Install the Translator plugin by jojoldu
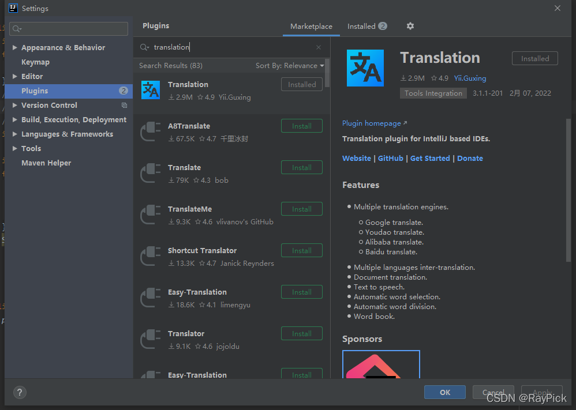 pyautogui.click(x=302, y=333)
